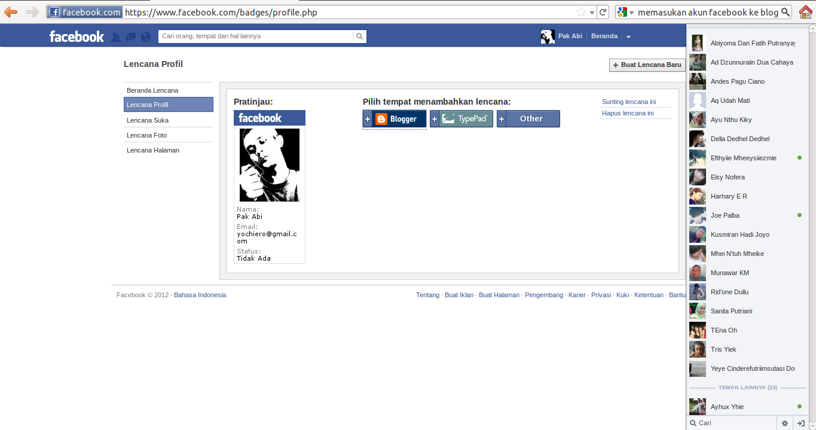This screenshot has width=816, height=430.
Task: Open Tentang footer link
Action: (427, 295)
